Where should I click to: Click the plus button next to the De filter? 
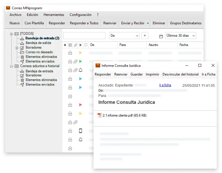(145, 36)
